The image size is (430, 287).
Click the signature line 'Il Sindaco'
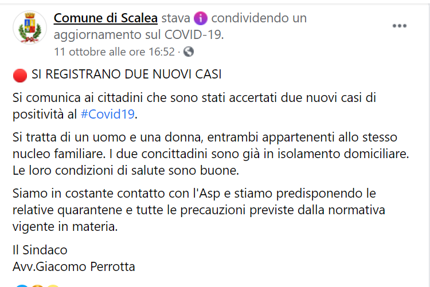[x=40, y=250]
